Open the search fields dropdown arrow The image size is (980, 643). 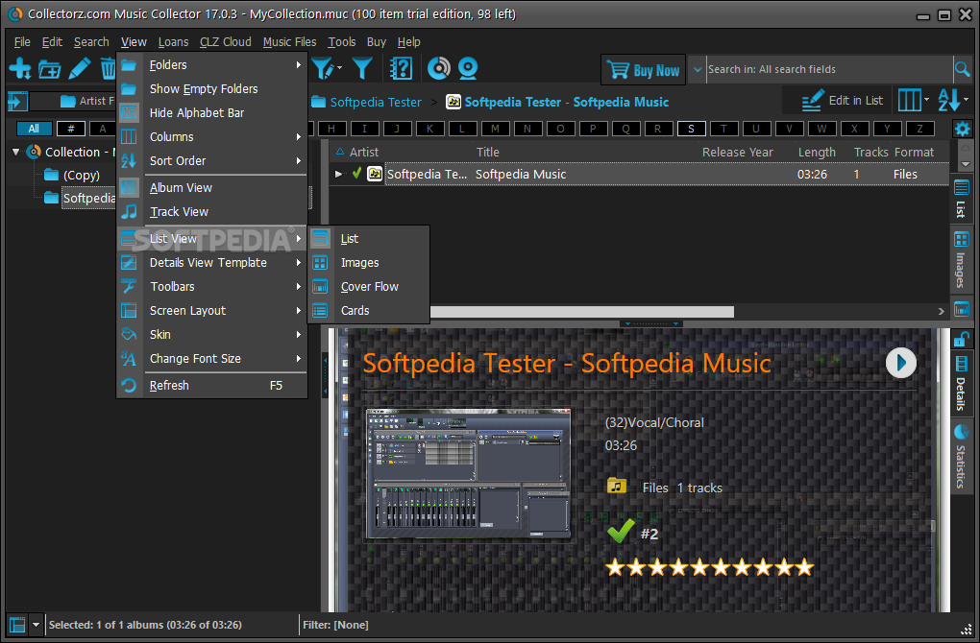click(x=697, y=69)
